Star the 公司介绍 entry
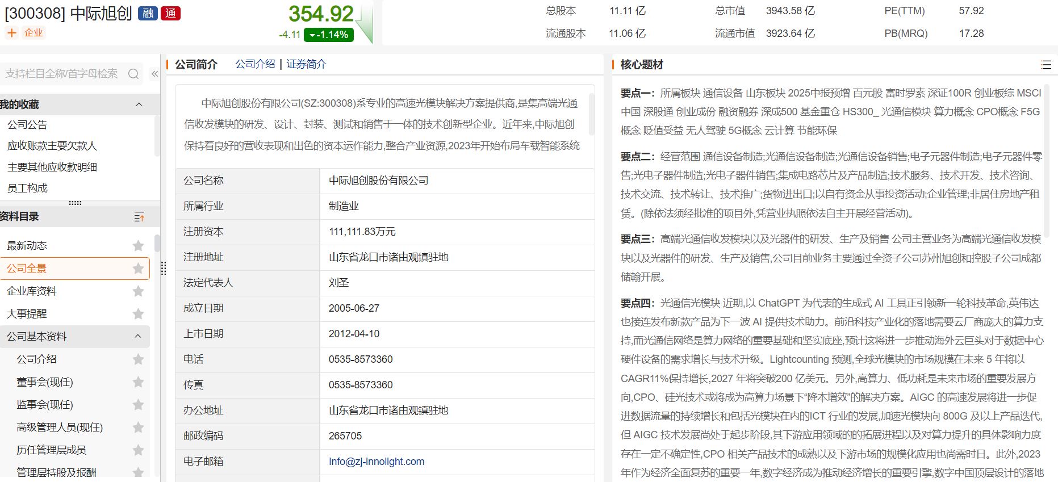The height and width of the screenshot is (482, 1058). pos(138,359)
